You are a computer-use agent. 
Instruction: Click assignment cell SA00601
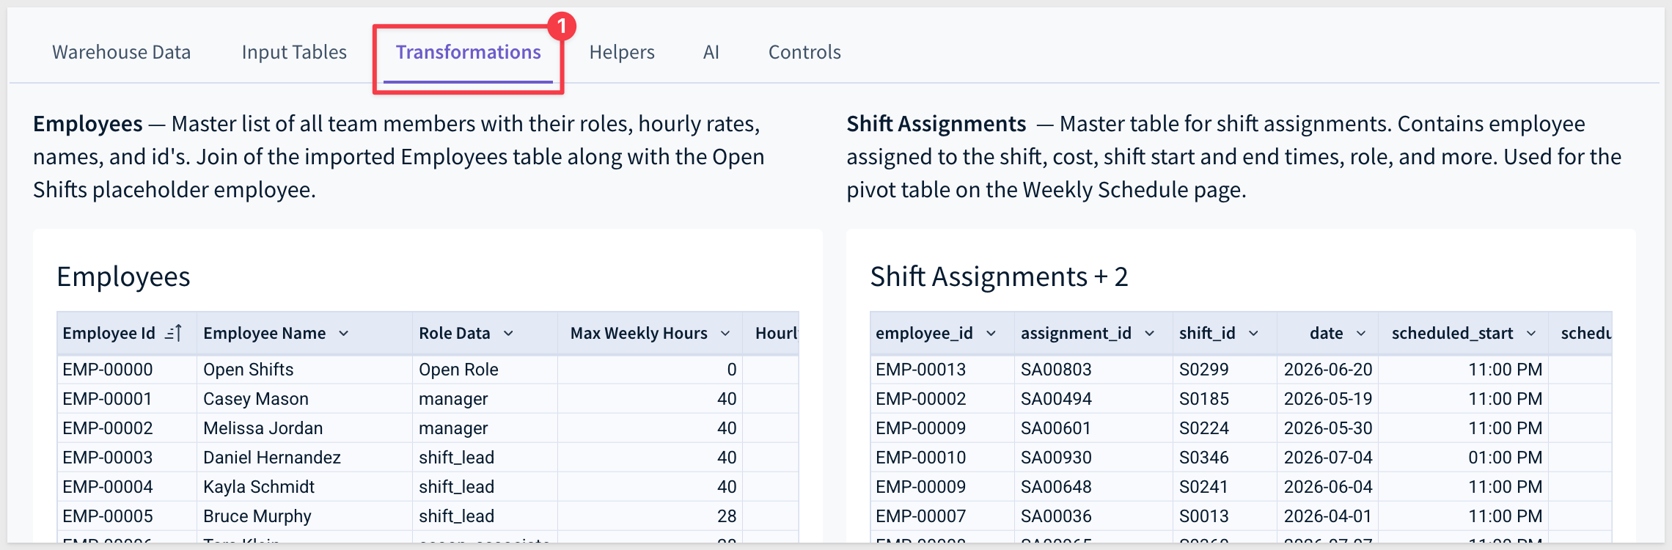click(x=1093, y=428)
